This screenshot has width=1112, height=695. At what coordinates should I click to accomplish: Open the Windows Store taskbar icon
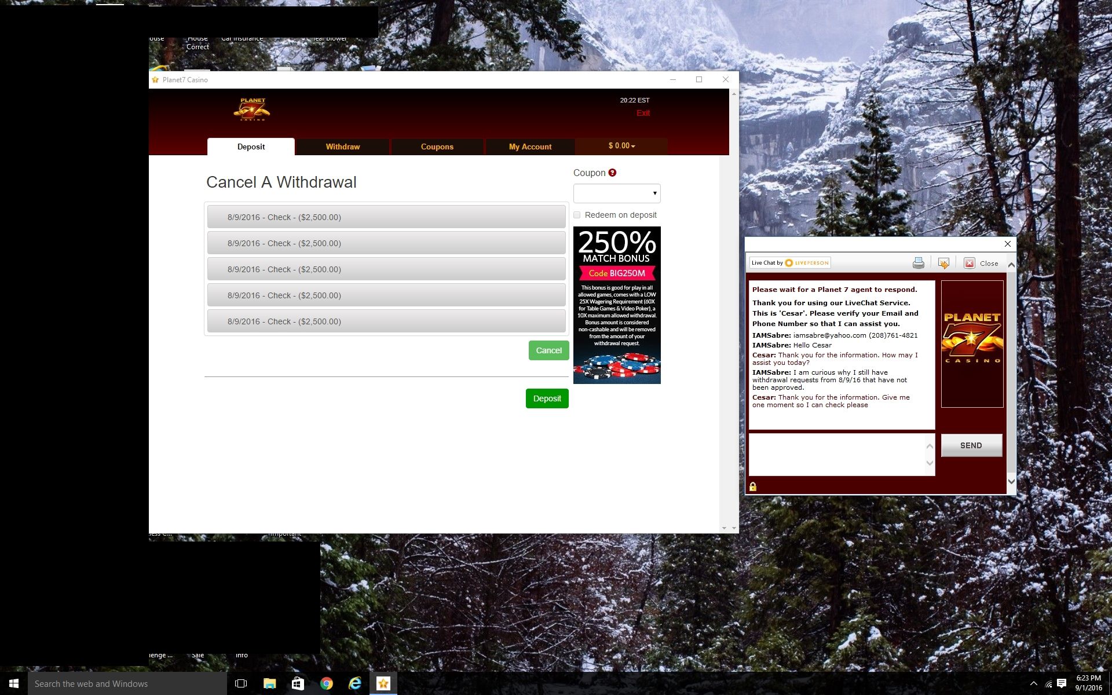(298, 683)
